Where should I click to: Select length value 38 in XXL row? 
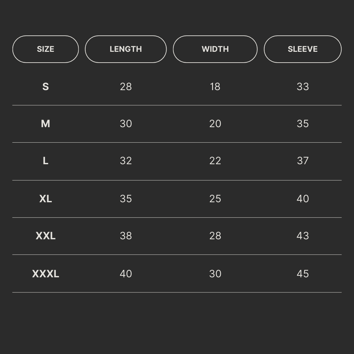click(126, 236)
